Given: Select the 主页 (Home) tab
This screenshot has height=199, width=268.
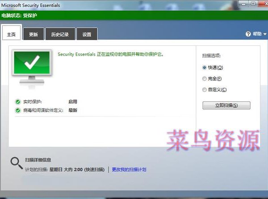Looking at the screenshot, I should point(11,34).
